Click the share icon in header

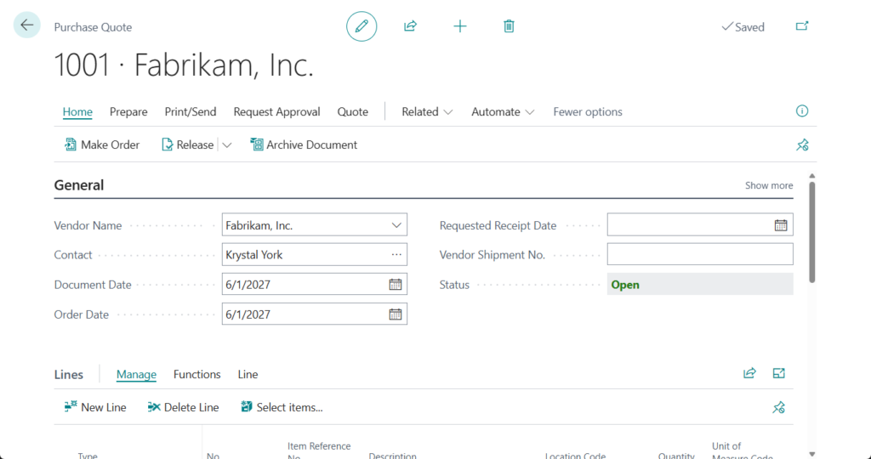(410, 26)
